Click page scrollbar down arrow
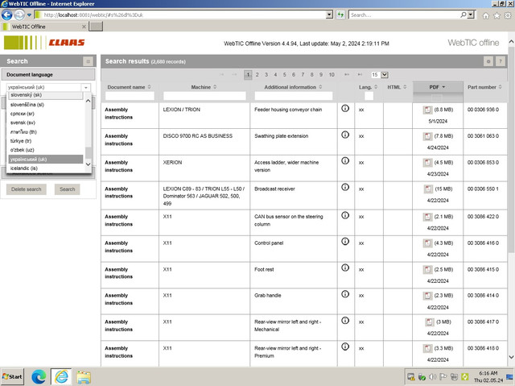Image resolution: width=515 pixels, height=386 pixels. click(x=511, y=357)
